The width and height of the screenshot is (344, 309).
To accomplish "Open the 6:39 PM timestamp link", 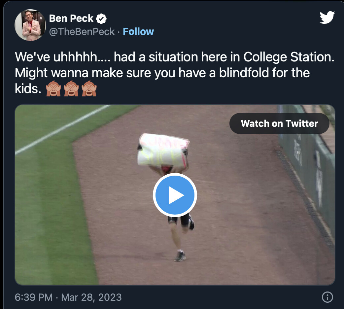I will (x=34, y=297).
